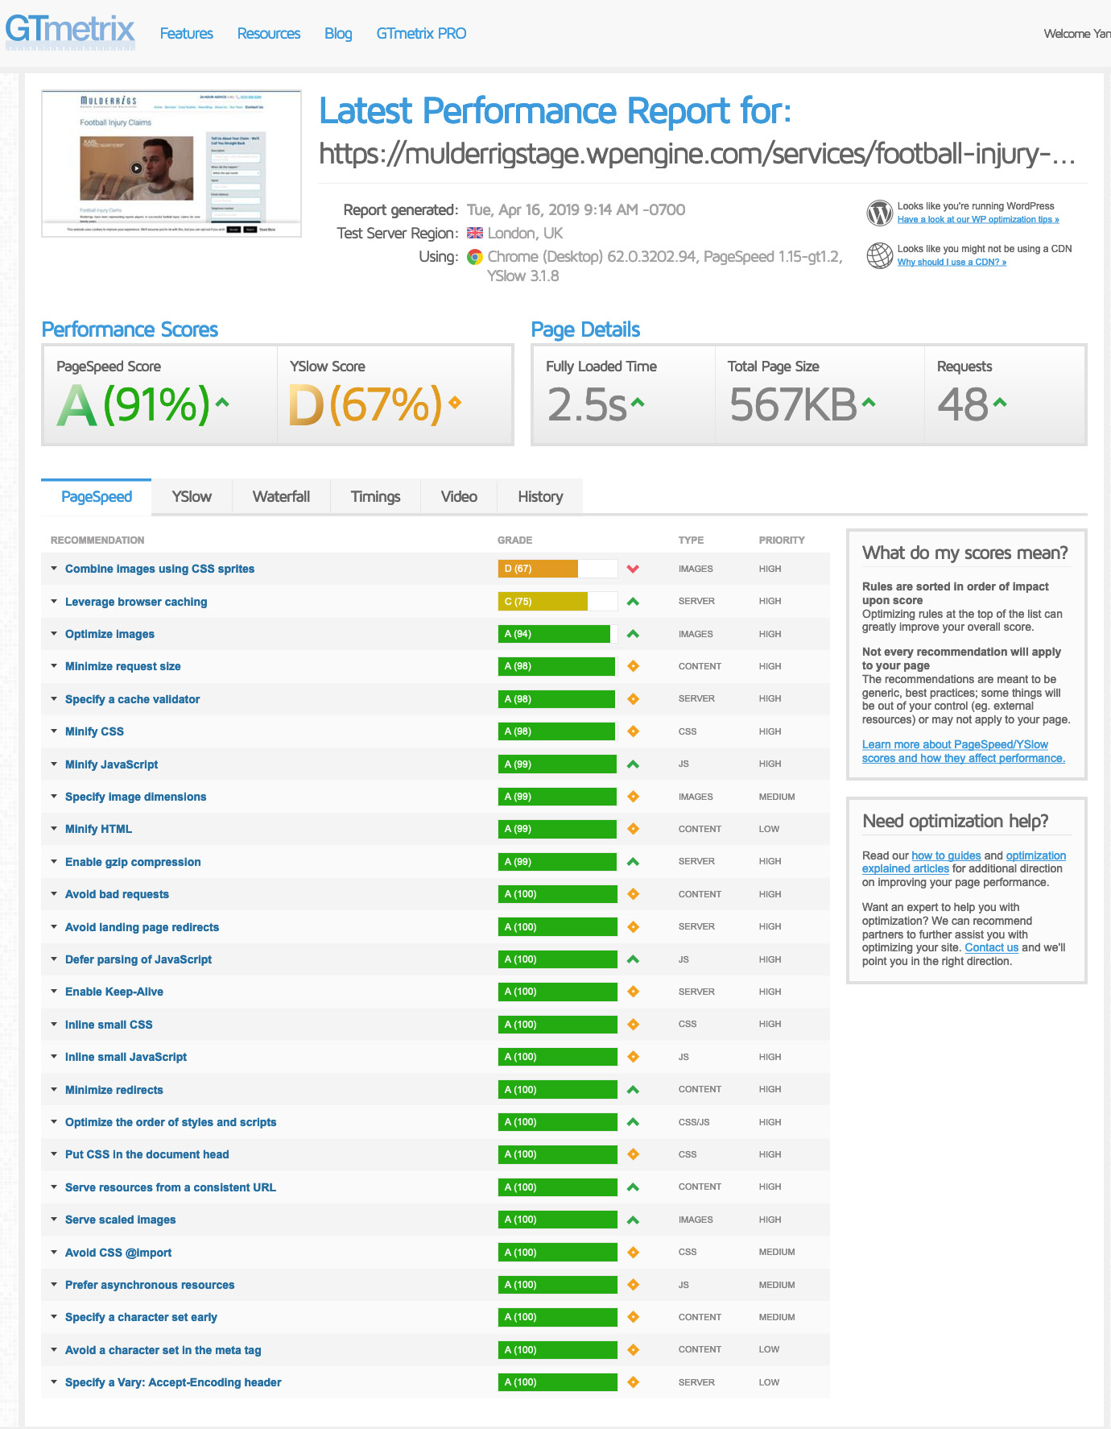
Task: Click orange diamond for Specify a cache validator
Action: pyautogui.click(x=633, y=699)
